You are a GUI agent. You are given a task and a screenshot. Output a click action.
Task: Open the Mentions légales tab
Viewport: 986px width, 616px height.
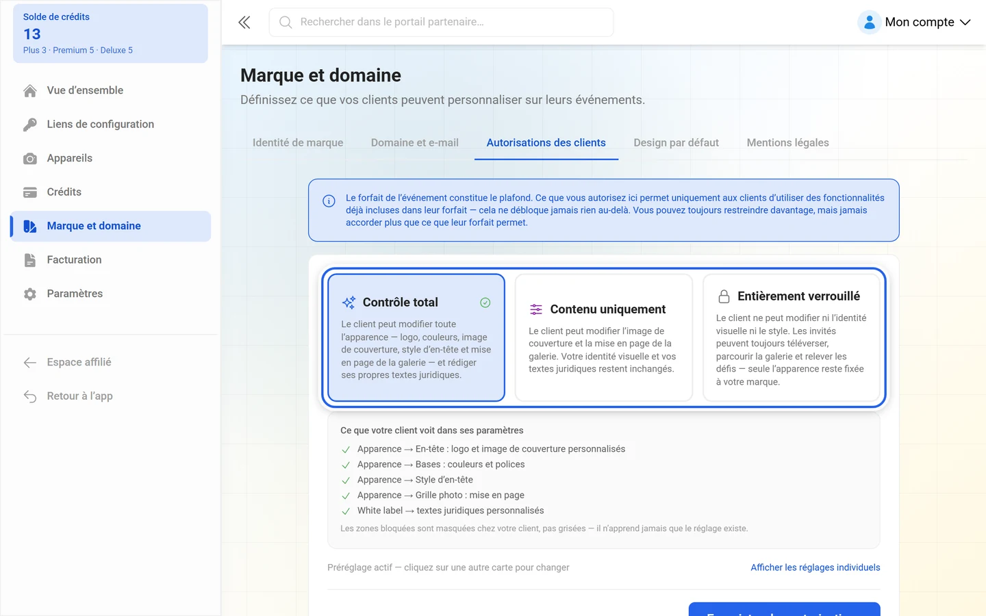(x=788, y=142)
